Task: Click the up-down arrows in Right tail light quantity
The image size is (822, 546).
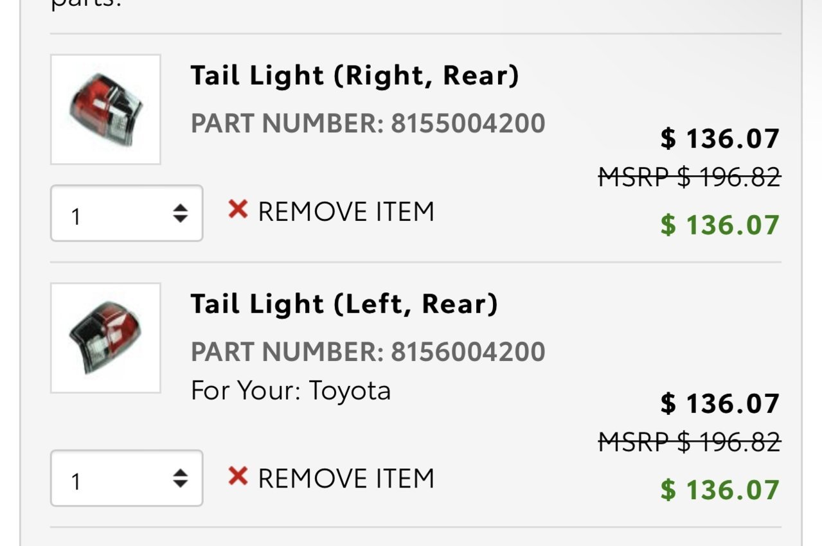Action: 181,214
